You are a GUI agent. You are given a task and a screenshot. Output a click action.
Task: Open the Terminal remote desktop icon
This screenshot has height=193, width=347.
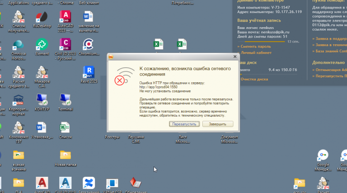[65, 103]
